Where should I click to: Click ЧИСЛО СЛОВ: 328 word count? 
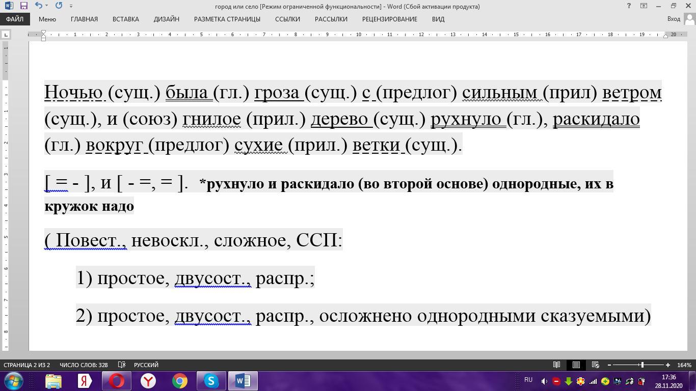[x=84, y=365]
